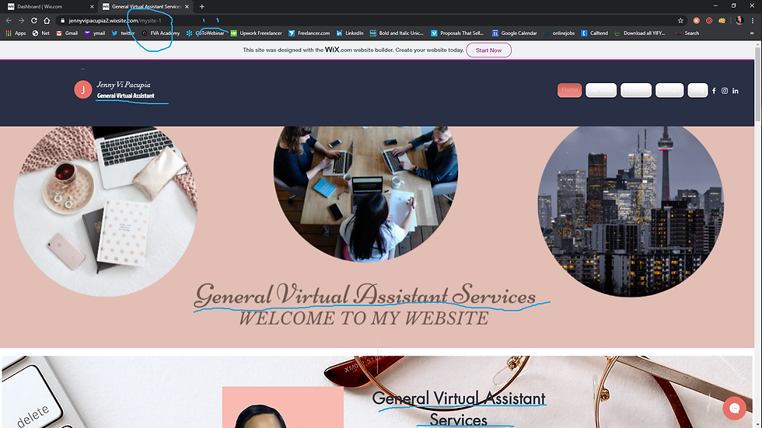Click the circular team meeting photo

(x=365, y=193)
